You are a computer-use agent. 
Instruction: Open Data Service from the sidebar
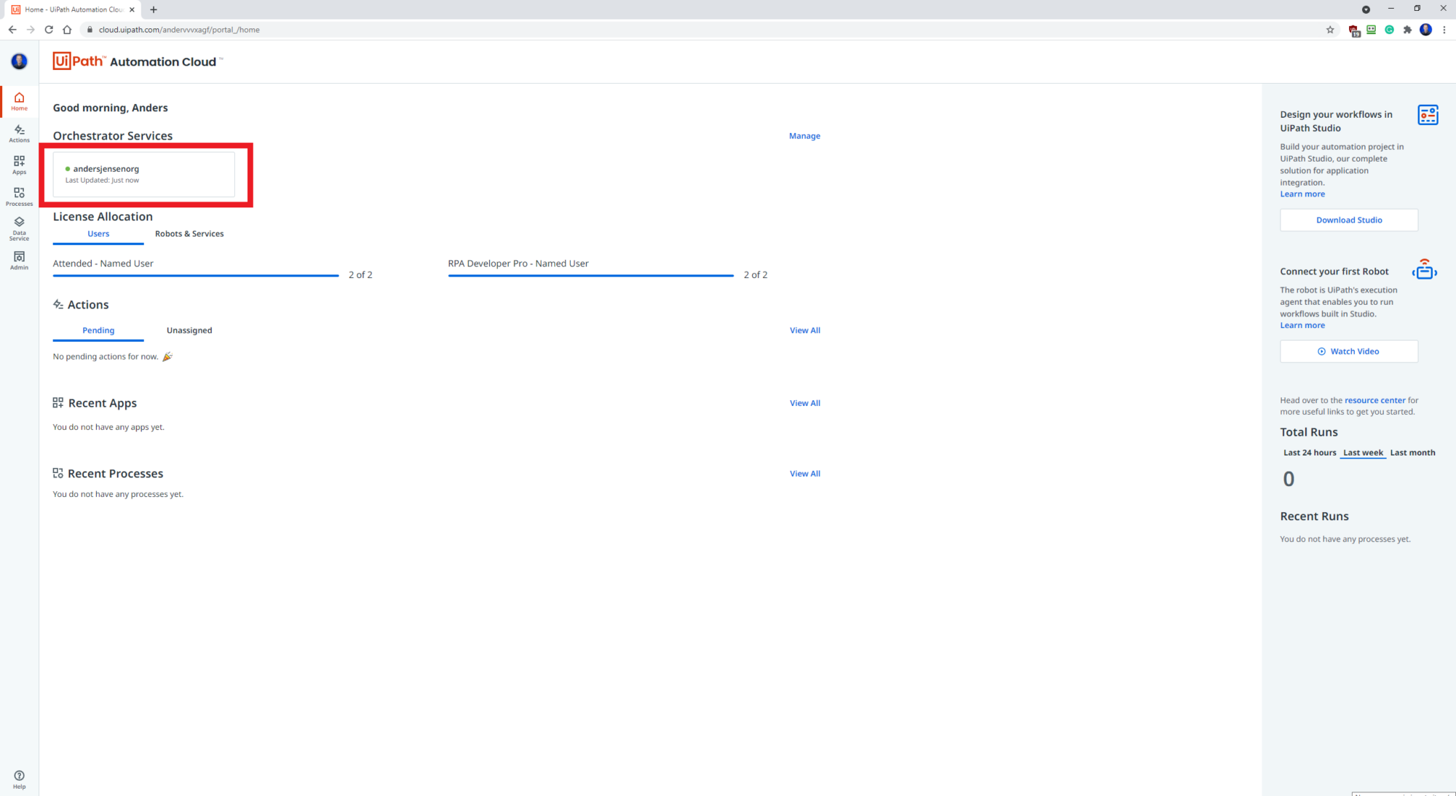19,228
